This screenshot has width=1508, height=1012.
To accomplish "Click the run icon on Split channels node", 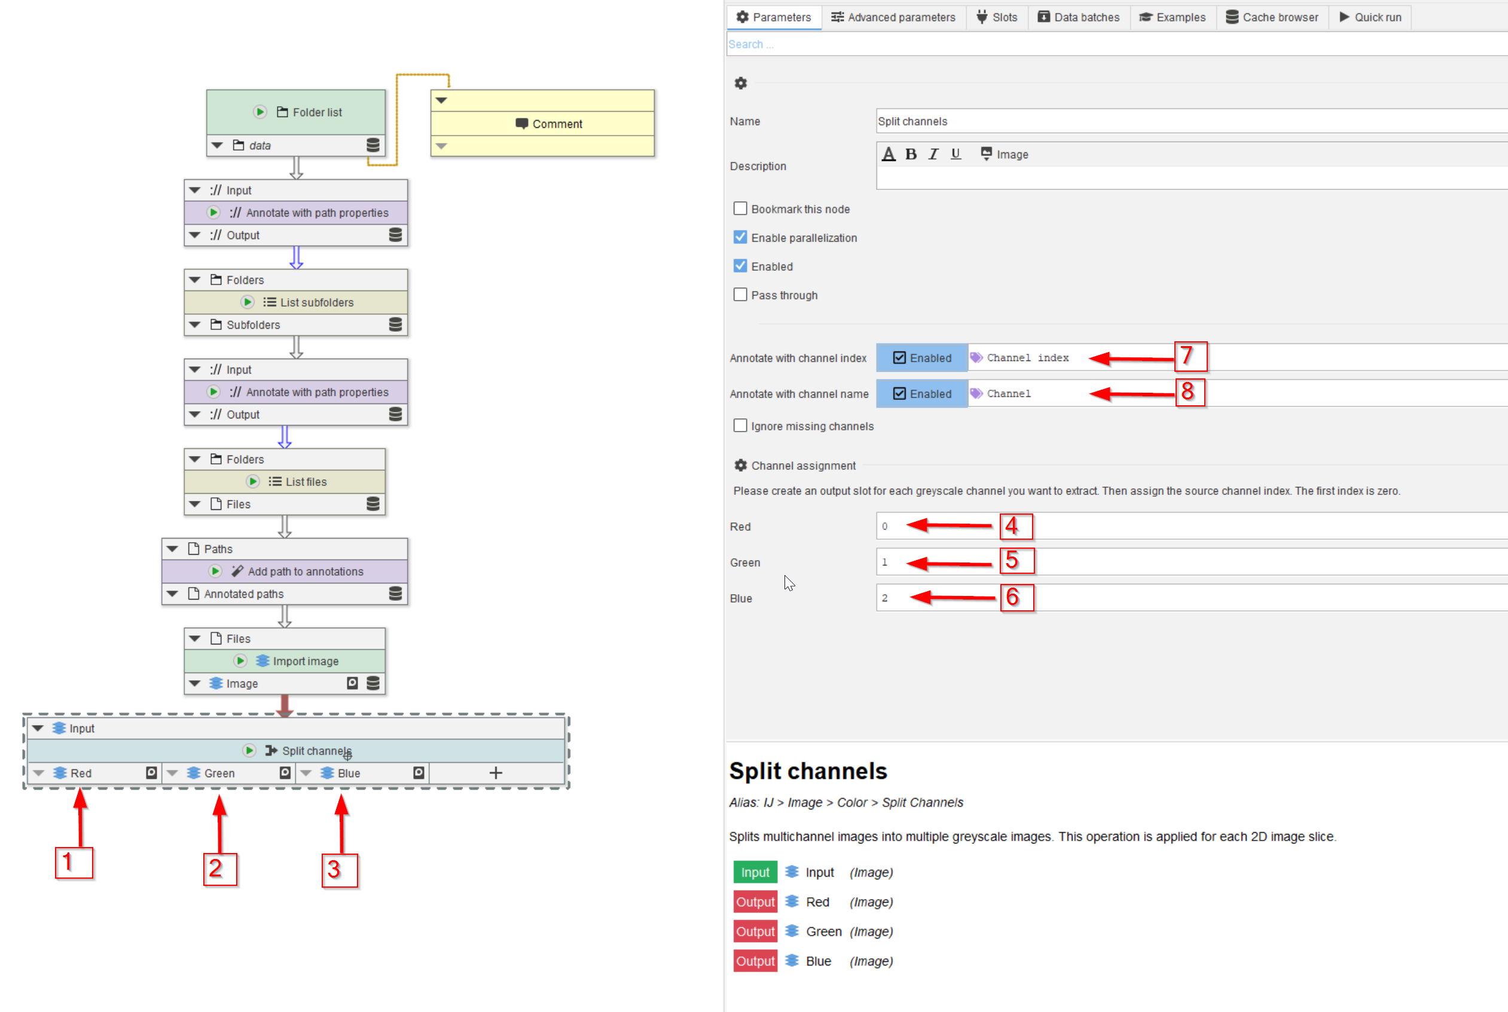I will pos(249,750).
